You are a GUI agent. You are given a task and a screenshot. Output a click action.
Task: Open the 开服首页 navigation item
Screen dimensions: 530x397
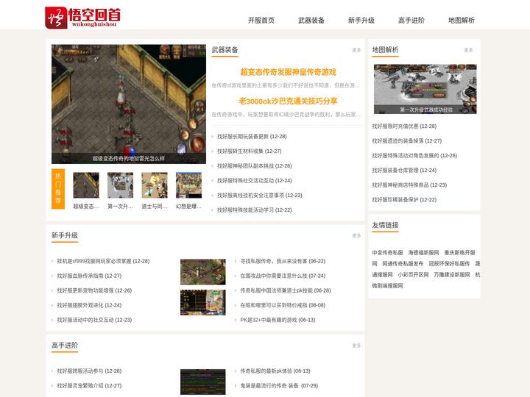261,21
